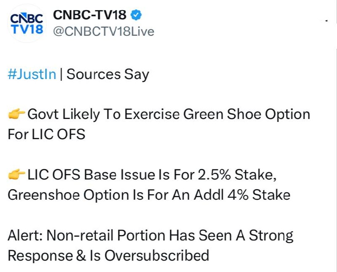Click the blue 'TV18' lettering in logo
The height and width of the screenshot is (272, 337).
[27, 29]
